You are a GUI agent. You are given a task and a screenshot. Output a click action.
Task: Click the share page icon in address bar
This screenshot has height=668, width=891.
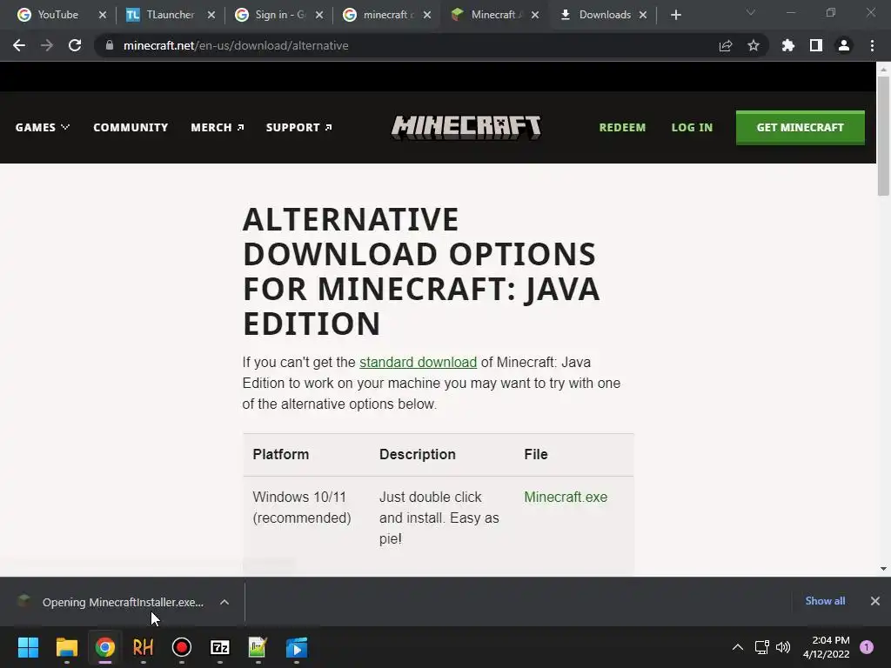[726, 45]
